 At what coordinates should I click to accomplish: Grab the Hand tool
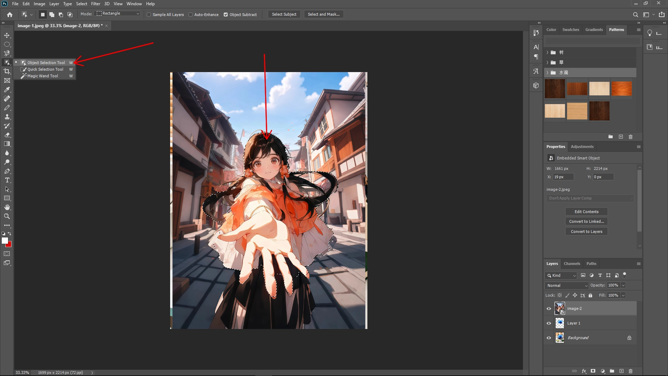pos(7,207)
